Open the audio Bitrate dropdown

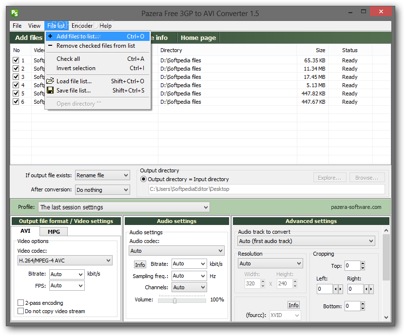(189, 263)
